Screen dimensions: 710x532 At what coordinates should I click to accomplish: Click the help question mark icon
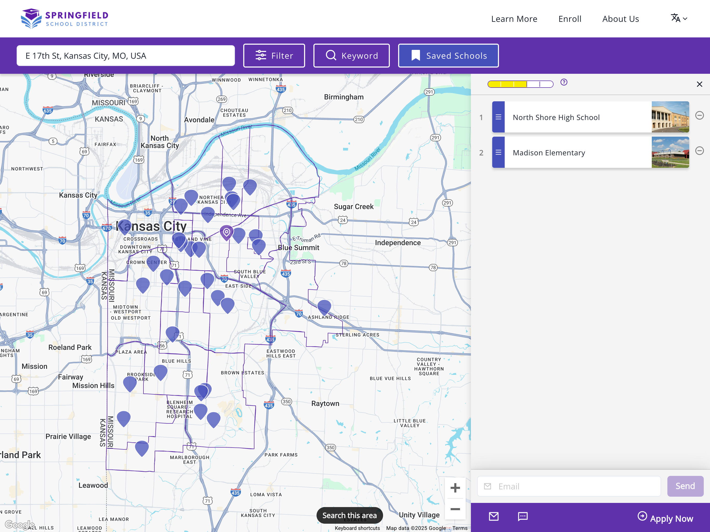[x=563, y=82]
